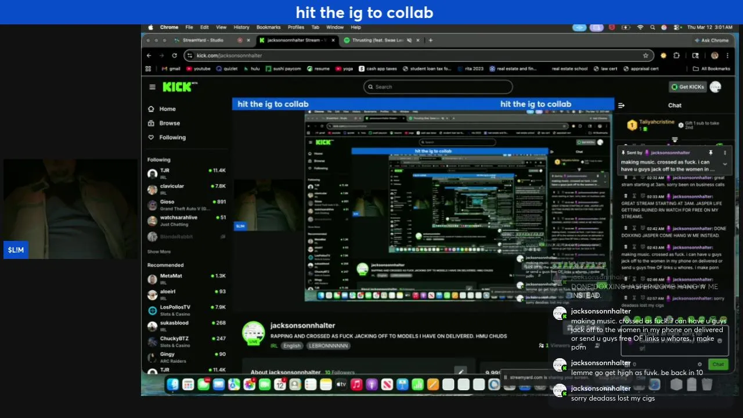Open Finder from the Dock
The image size is (743, 418).
point(172,384)
